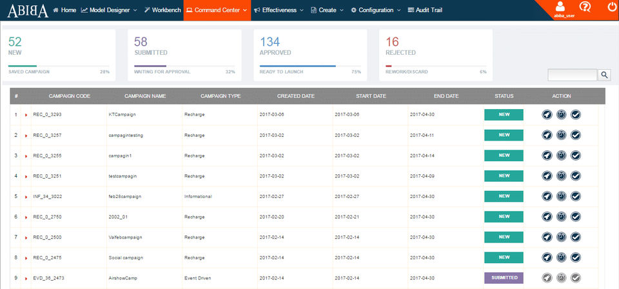Image resolution: width=619 pixels, height=289 pixels.
Task: Open the Effectiveness menu
Action: [x=279, y=10]
